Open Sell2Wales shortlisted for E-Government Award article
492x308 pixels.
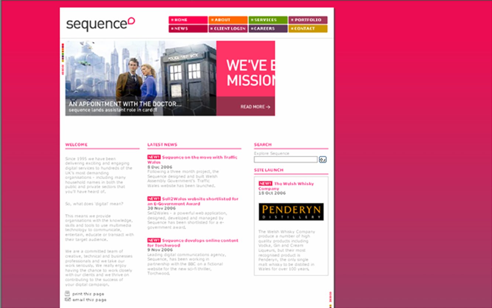pyautogui.click(x=193, y=201)
